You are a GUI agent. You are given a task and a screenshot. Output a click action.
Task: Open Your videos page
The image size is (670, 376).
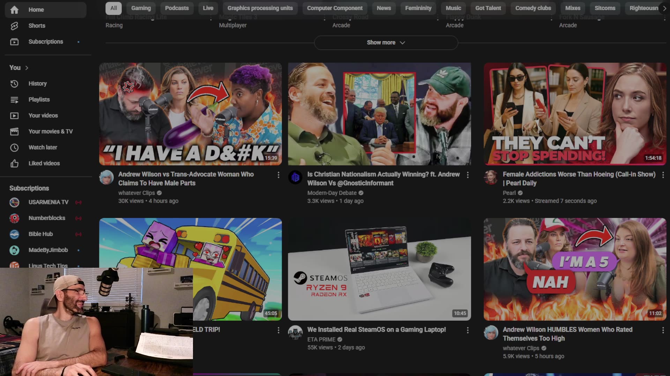point(43,116)
